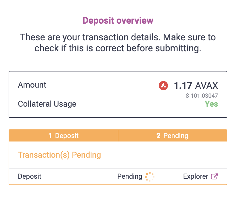Click the number 1 in Deposit step
The image size is (237, 200).
point(50,136)
